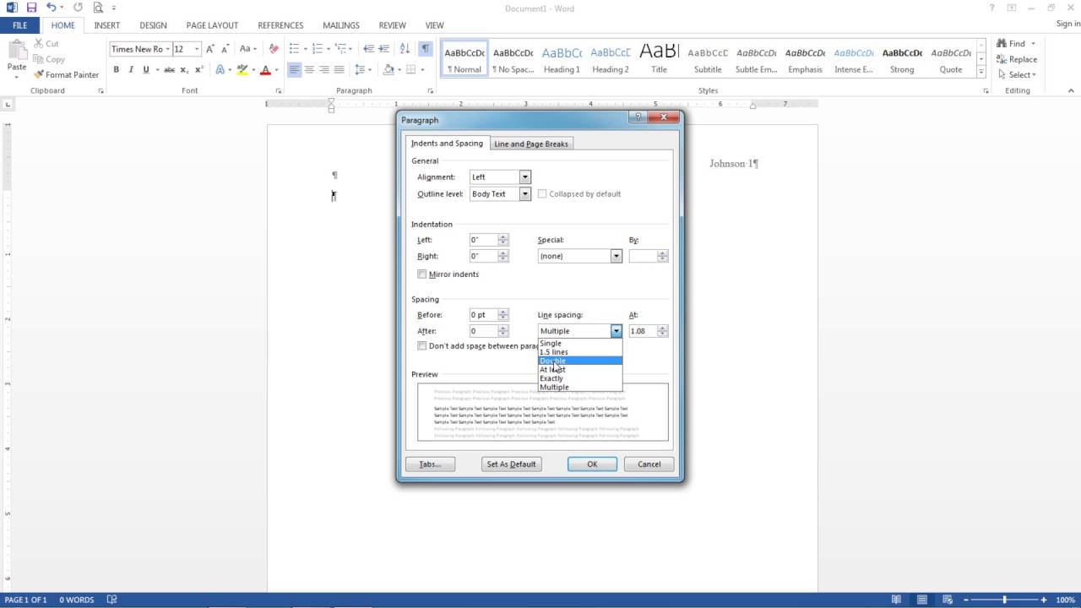
Task: Click the At value field
Action: click(643, 331)
